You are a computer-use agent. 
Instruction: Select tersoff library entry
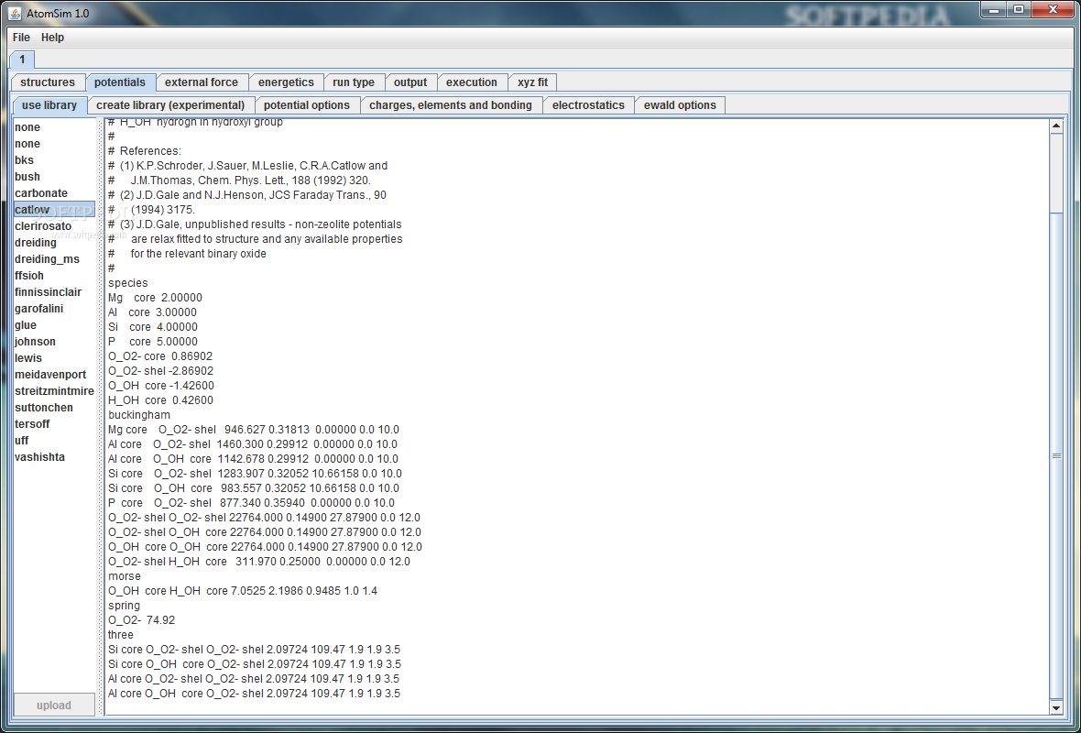click(54, 424)
